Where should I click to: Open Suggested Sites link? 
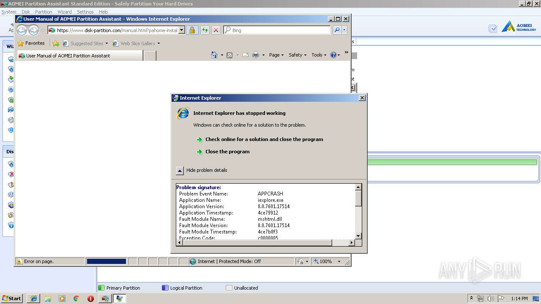(x=85, y=43)
